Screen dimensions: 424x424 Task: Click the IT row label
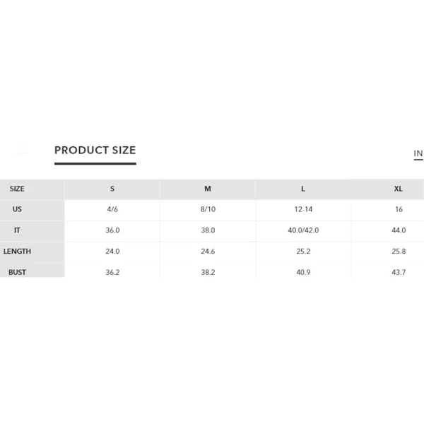(x=17, y=230)
